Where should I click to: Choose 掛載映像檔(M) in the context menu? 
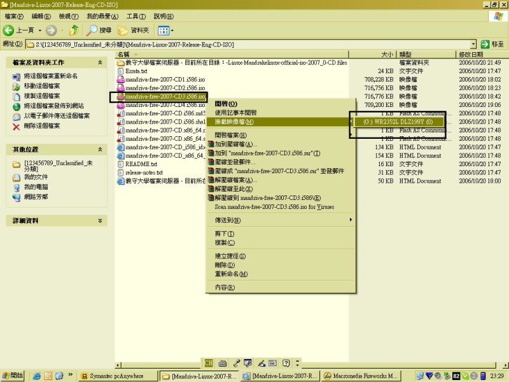[281, 122]
